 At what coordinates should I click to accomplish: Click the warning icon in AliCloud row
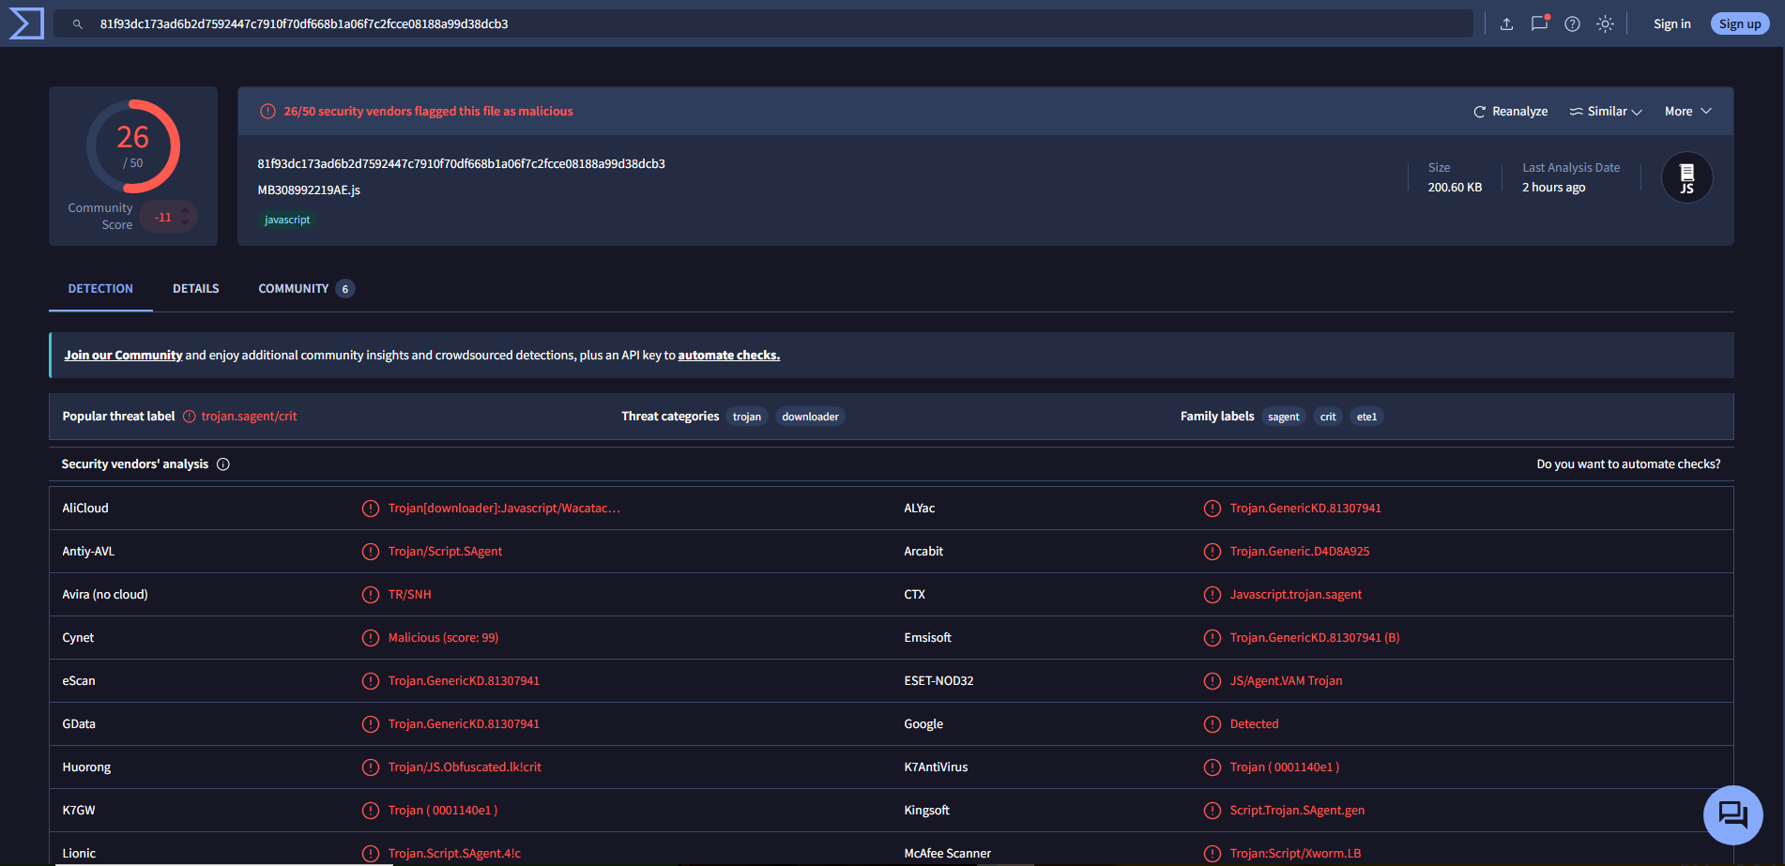[371, 509]
